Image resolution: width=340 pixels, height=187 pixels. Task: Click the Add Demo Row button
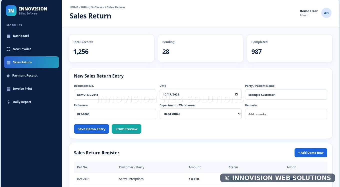311,153
